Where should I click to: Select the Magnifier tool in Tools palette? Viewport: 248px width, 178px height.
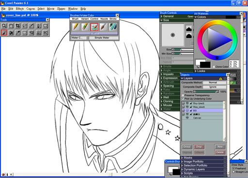click(4, 26)
